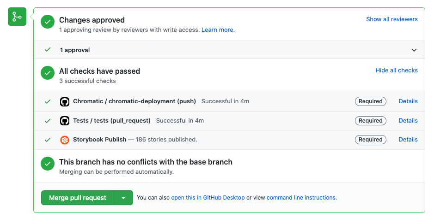Expand the 1 approval row chevron
Image resolution: width=434 pixels, height=218 pixels.
click(414, 50)
